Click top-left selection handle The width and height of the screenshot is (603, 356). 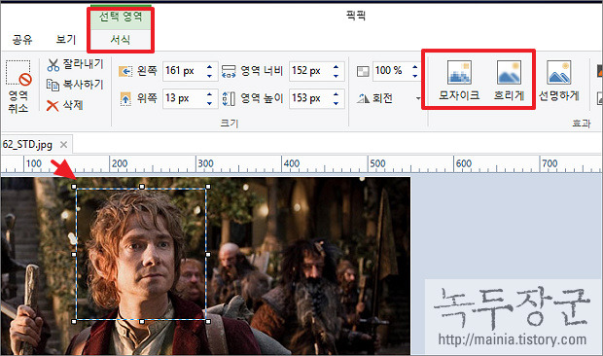tap(74, 187)
